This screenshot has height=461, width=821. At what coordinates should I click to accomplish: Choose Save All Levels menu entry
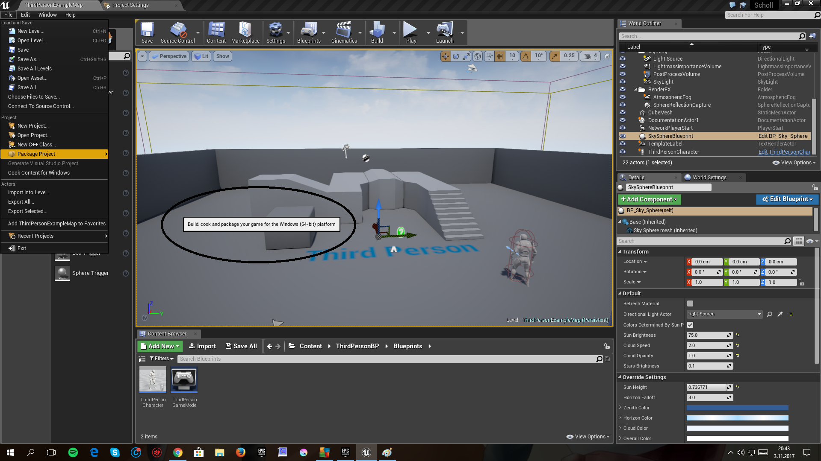tap(34, 69)
